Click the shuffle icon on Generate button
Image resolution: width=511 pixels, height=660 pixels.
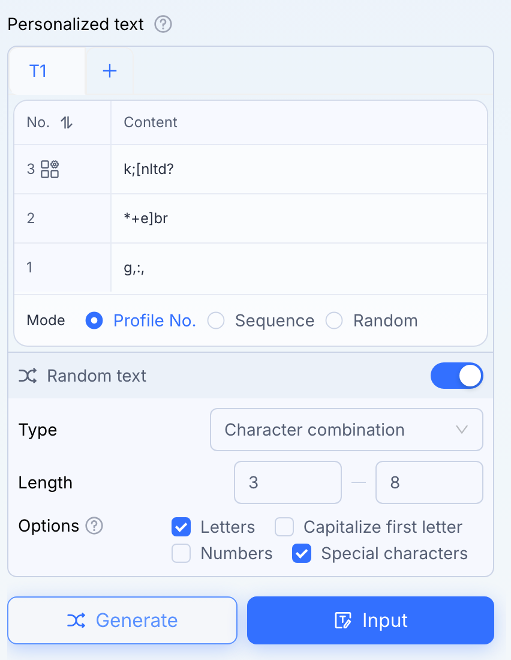pos(76,620)
